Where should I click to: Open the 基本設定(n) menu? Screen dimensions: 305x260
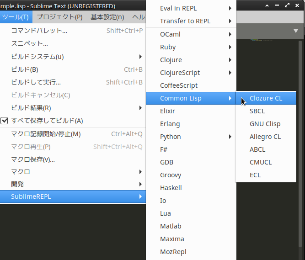tap(107, 17)
